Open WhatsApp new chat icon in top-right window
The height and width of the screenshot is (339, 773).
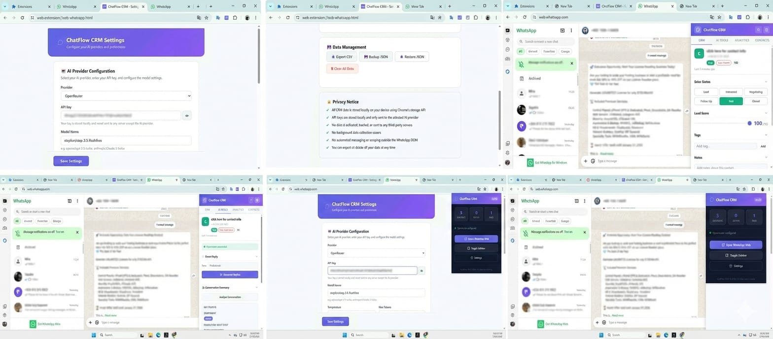click(562, 31)
